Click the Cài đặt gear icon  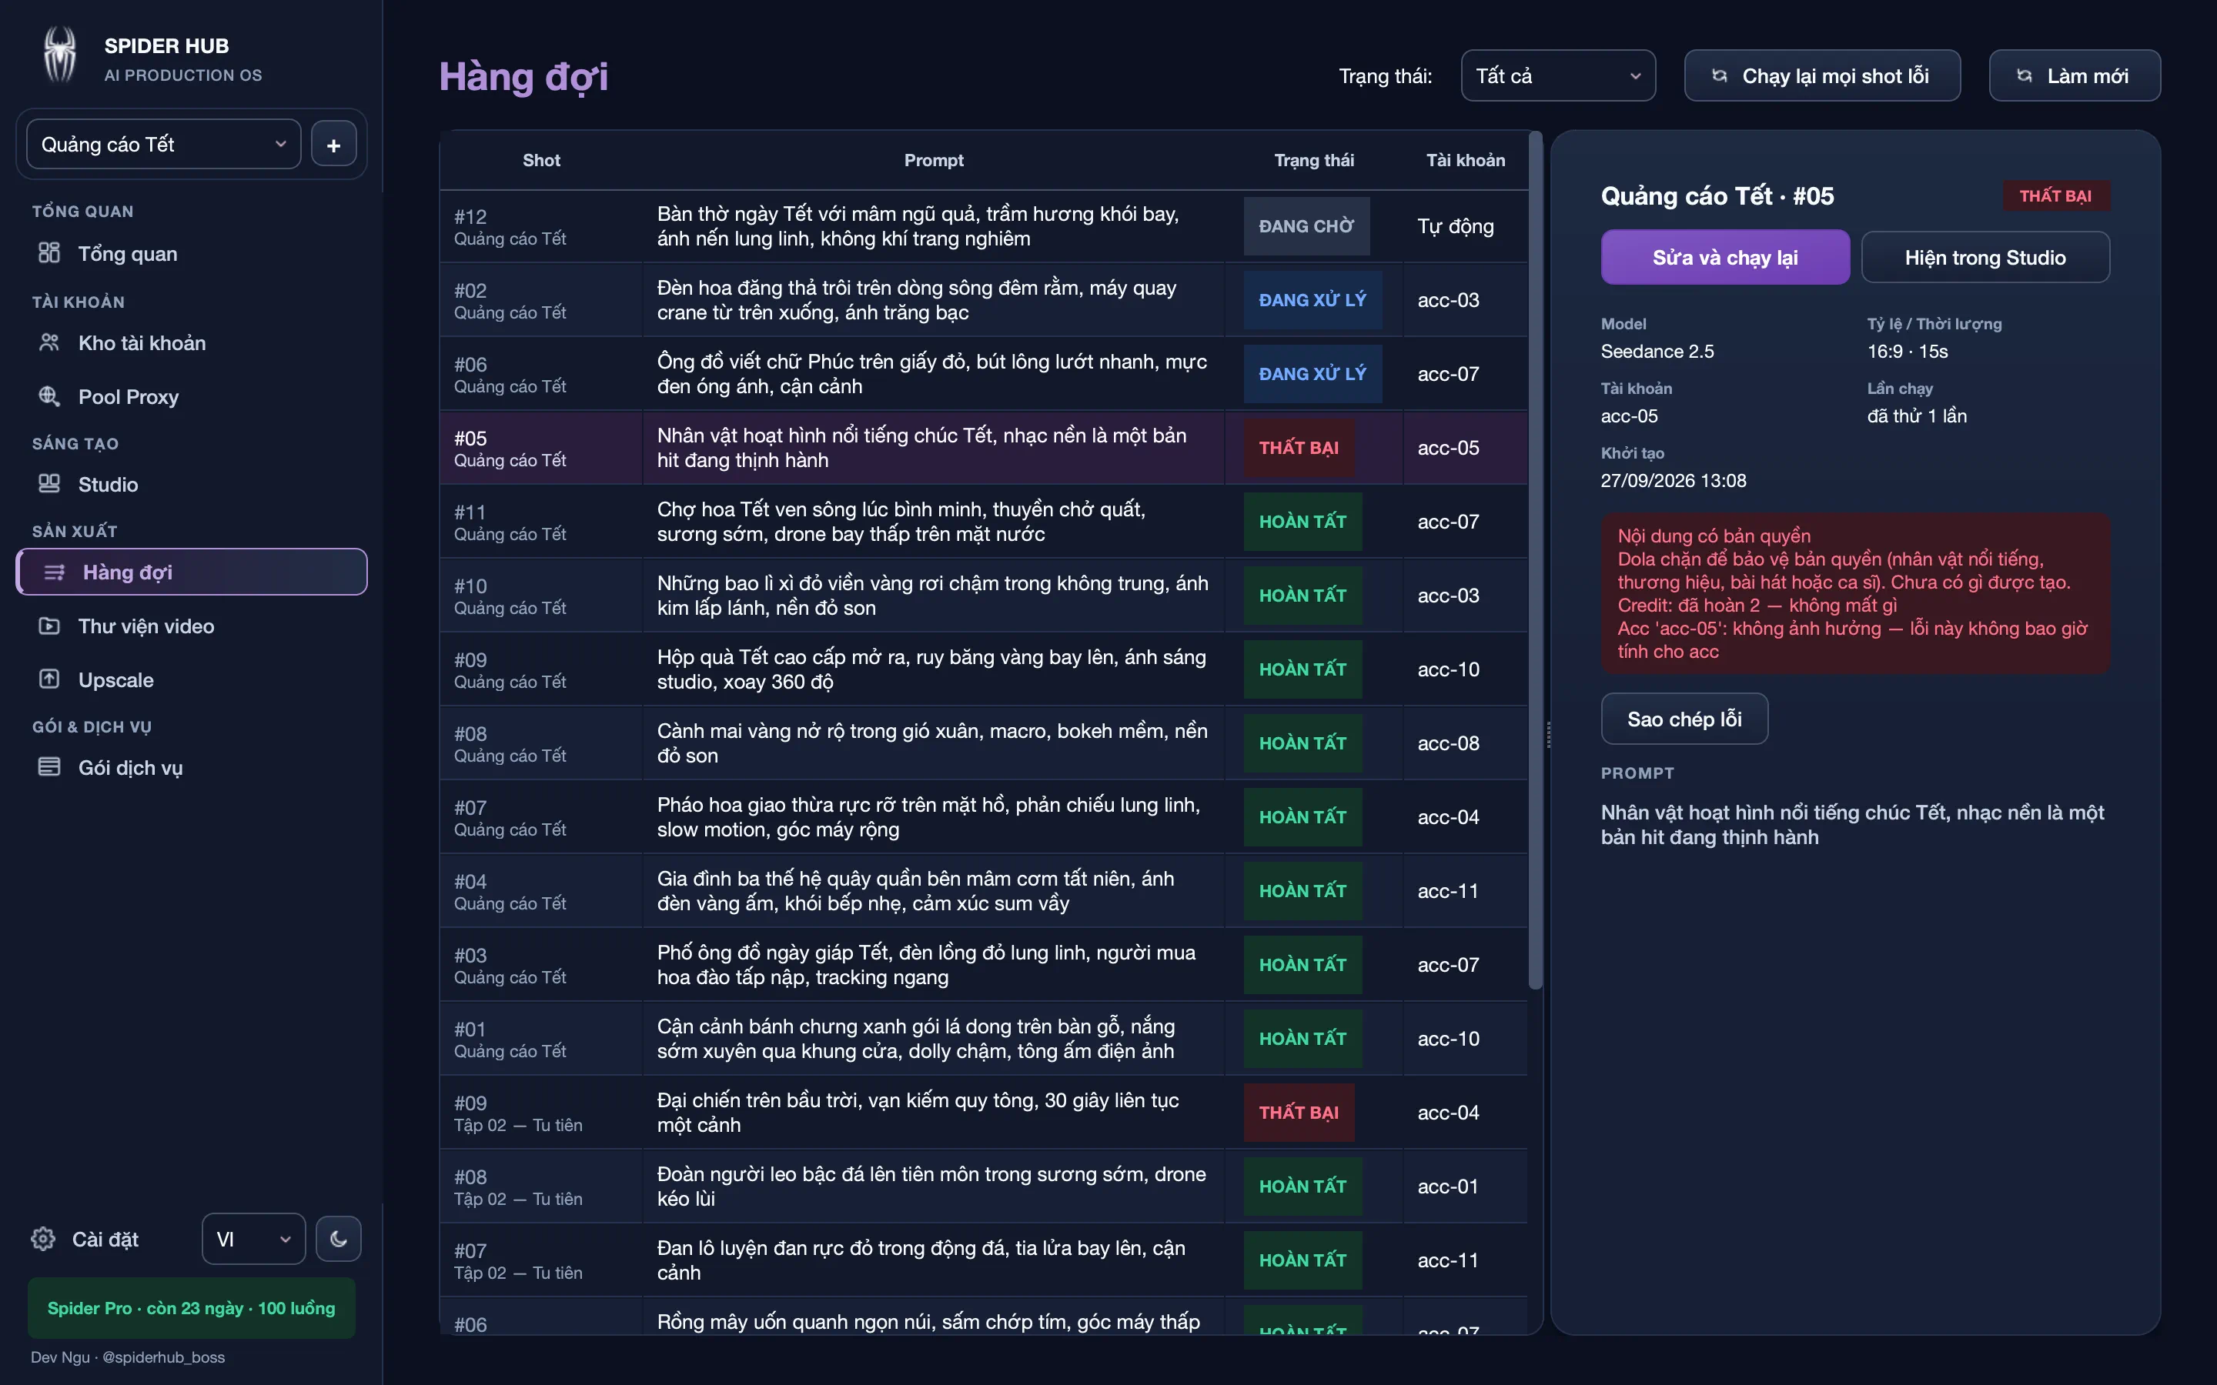(43, 1239)
